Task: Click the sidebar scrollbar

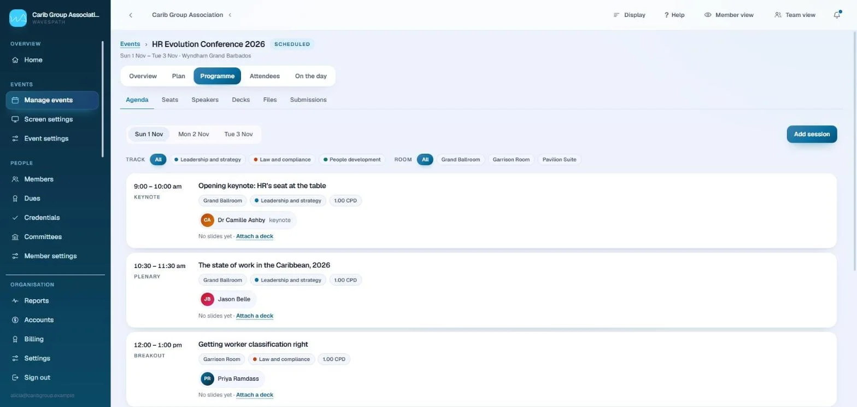Action: (x=102, y=98)
